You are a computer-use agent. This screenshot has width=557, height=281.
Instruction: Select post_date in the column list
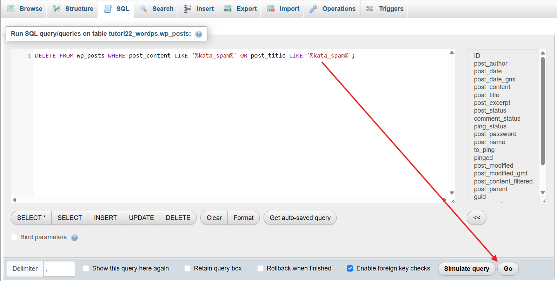pyautogui.click(x=488, y=71)
